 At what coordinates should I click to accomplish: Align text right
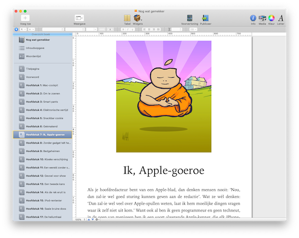(x=153, y=29)
